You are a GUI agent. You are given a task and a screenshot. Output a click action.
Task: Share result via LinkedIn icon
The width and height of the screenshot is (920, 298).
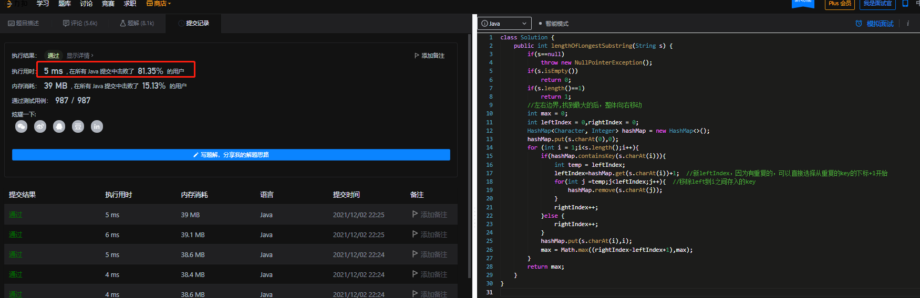(x=97, y=126)
